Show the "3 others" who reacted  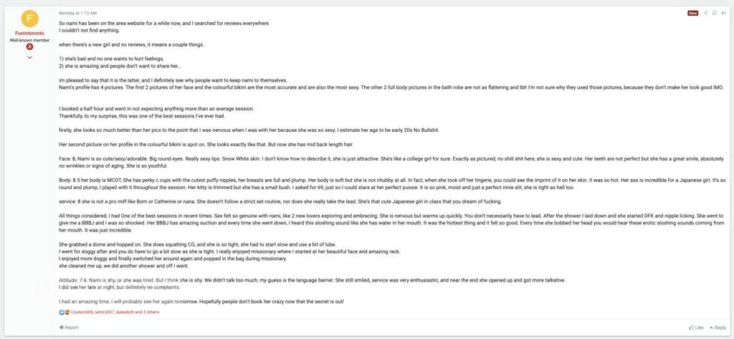point(153,312)
